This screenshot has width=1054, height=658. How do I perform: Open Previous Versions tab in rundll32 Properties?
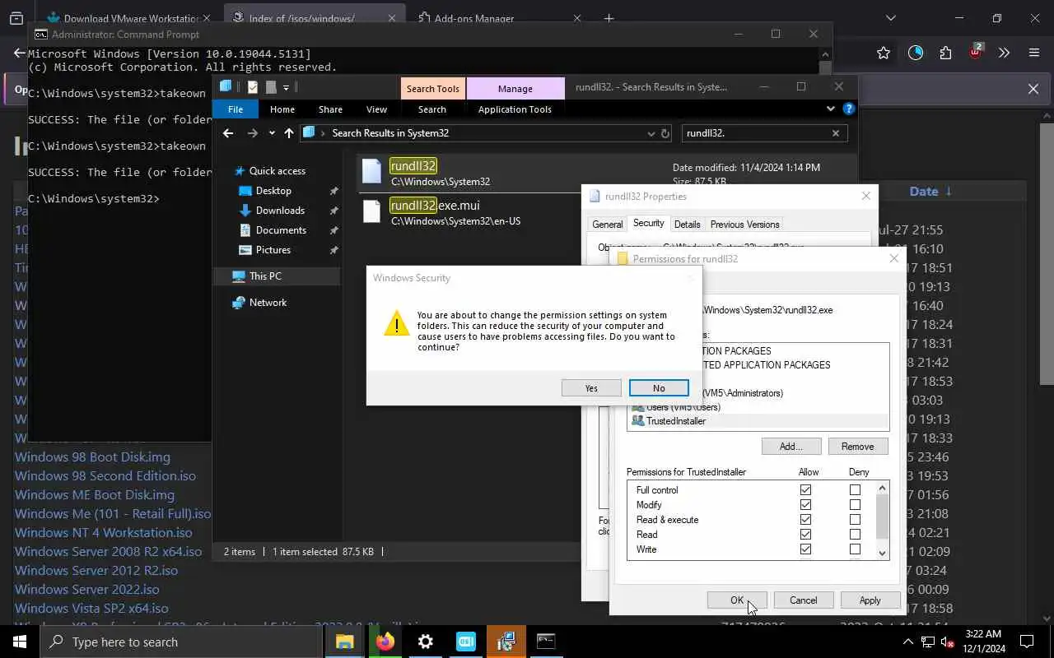[x=744, y=224]
